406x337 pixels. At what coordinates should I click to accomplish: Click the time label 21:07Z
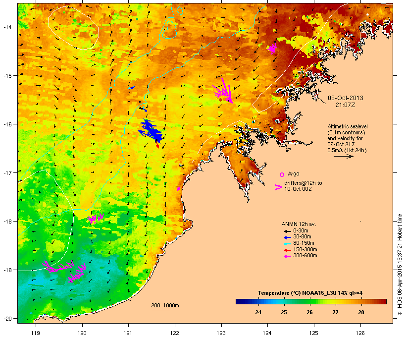[346, 105]
